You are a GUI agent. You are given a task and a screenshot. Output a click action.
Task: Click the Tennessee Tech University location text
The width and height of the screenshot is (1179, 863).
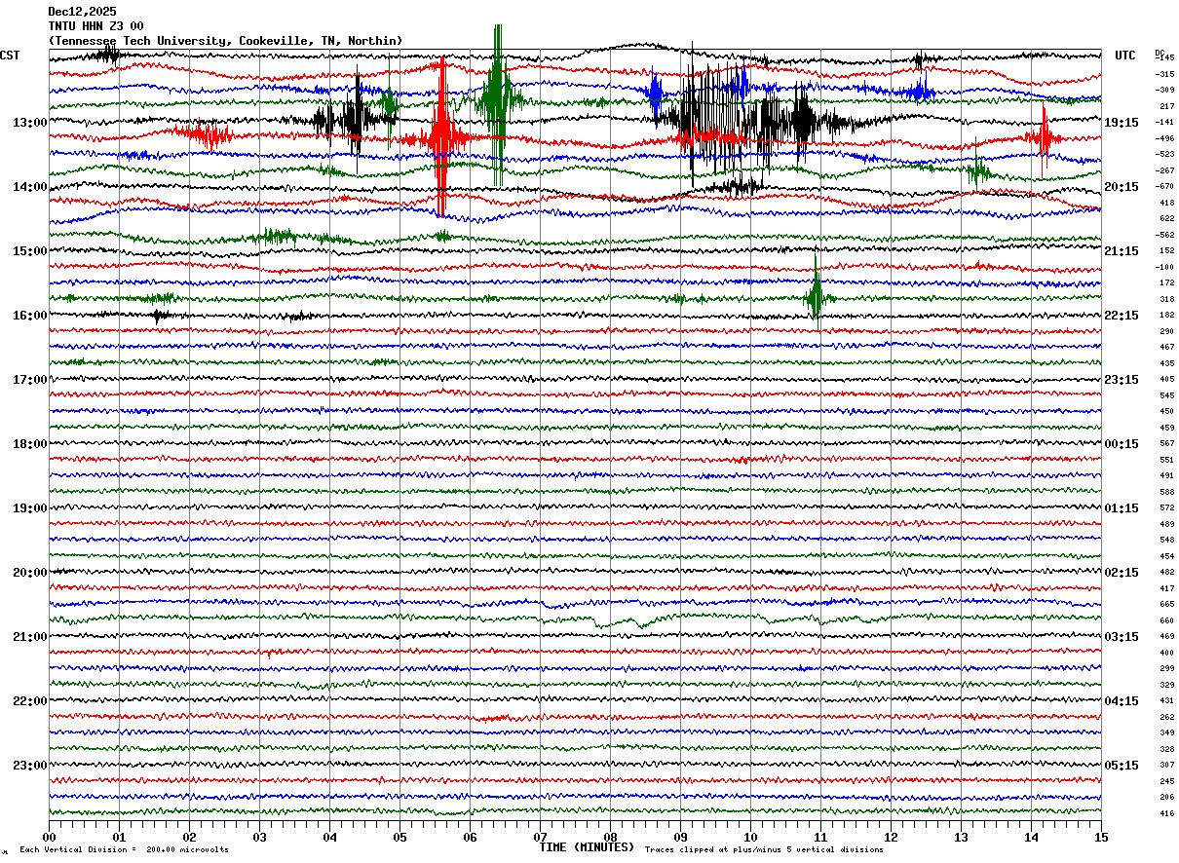[225, 41]
